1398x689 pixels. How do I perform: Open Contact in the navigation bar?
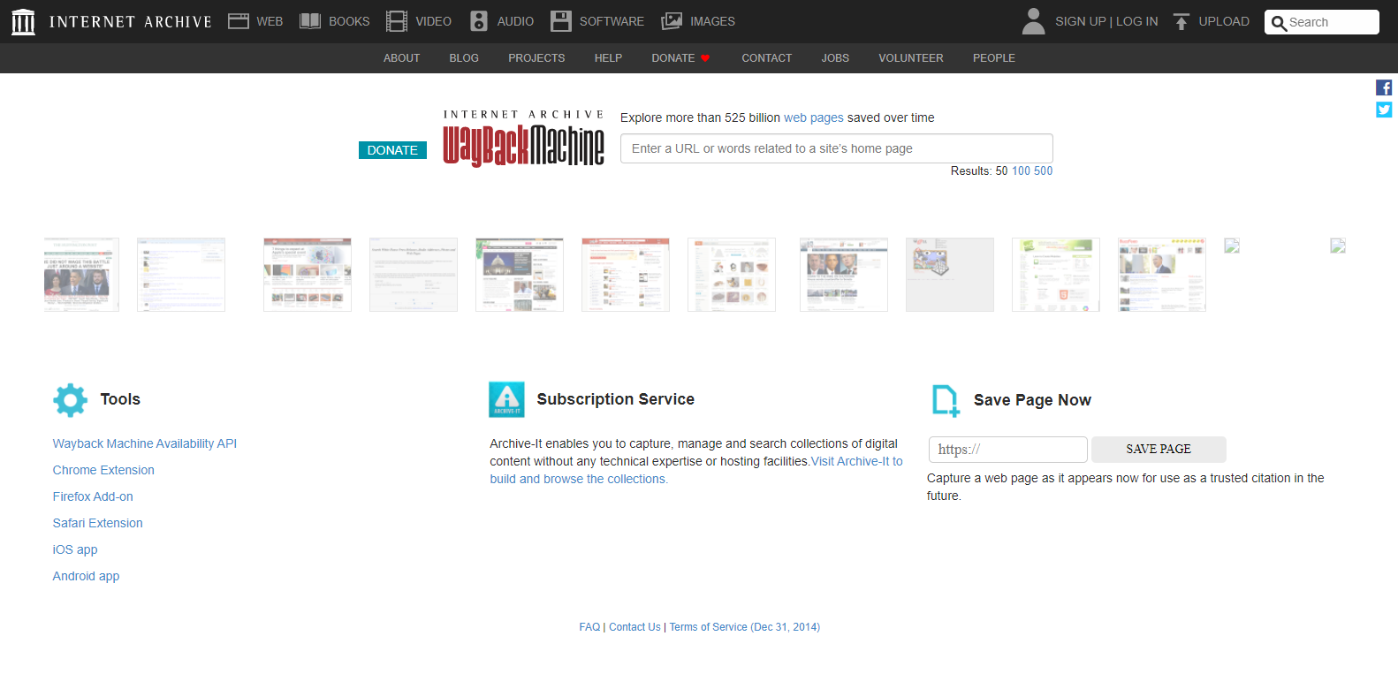(767, 58)
